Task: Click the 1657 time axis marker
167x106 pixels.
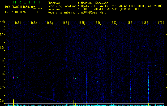Action: pyautogui.click(x=113, y=23)
